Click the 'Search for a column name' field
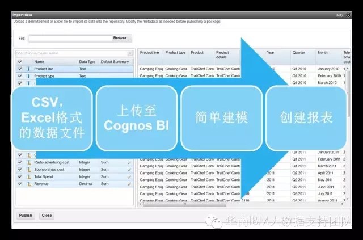This screenshot has height=240, width=363. tap(71, 53)
